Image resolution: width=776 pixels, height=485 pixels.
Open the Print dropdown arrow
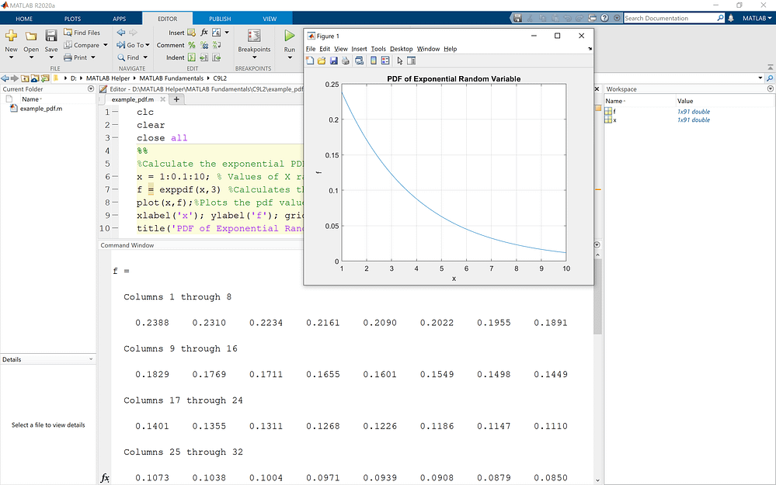(x=93, y=57)
